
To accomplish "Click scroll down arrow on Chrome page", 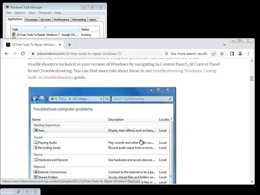I will pyautogui.click(x=252, y=182).
